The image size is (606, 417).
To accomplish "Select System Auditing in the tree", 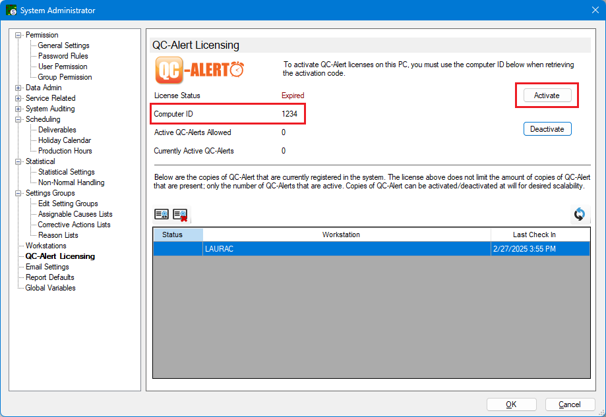I will coord(50,109).
